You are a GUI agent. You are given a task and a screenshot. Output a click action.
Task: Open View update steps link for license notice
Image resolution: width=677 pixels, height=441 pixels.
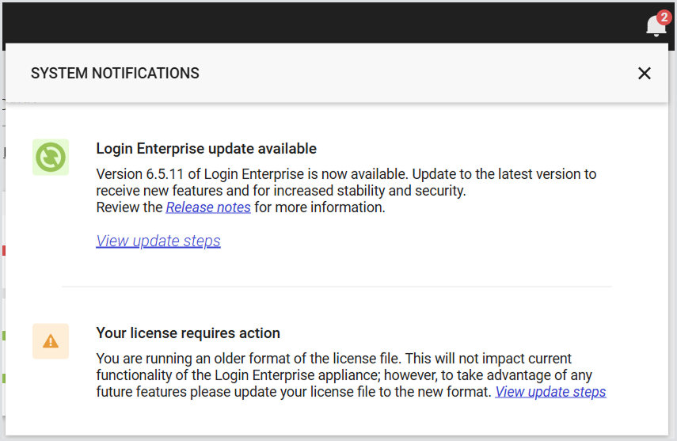(550, 392)
